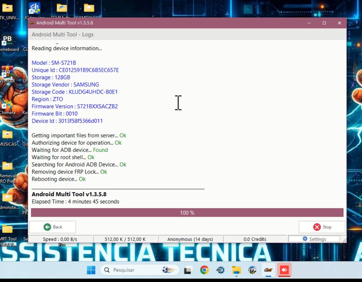Screen dimensions: 362x282
Task: Click the '0.0 Credits' status cell
Action: [255, 239]
